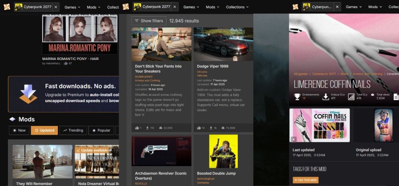Remove Cyberpunk 2077 game chip in middle window

point(175,7)
